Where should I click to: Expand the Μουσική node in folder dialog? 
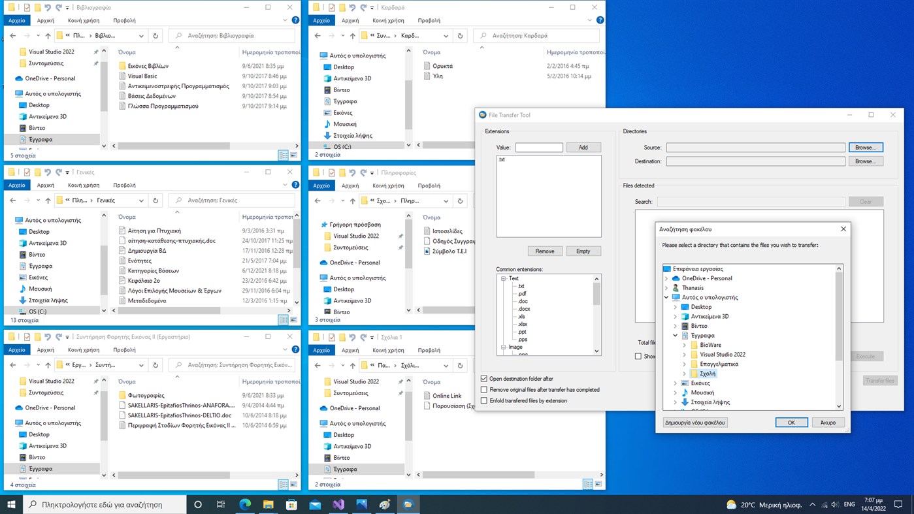[x=676, y=393]
